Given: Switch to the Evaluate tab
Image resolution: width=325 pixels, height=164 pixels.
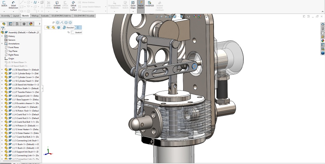Looking at the screenshot, I should tap(45, 16).
